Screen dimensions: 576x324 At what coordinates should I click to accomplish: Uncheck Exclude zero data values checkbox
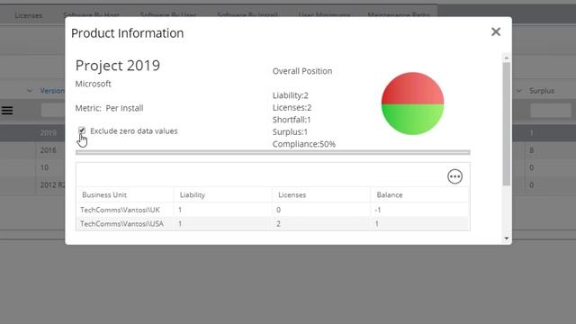click(82, 130)
